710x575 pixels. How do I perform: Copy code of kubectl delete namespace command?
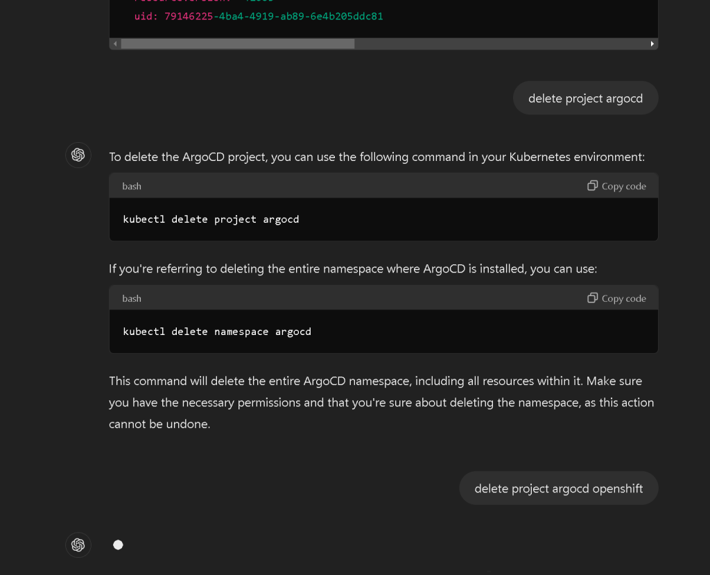[x=616, y=298]
